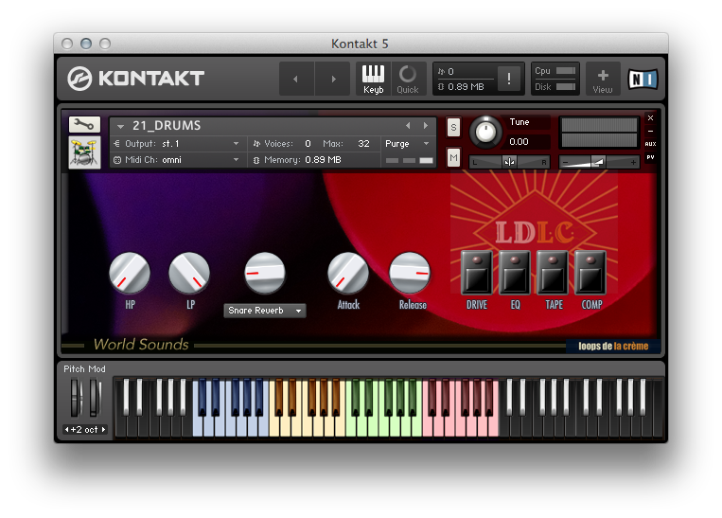Image resolution: width=722 pixels, height=518 pixels.
Task: Open the Midi Ch omni dropdown
Action: click(x=178, y=160)
